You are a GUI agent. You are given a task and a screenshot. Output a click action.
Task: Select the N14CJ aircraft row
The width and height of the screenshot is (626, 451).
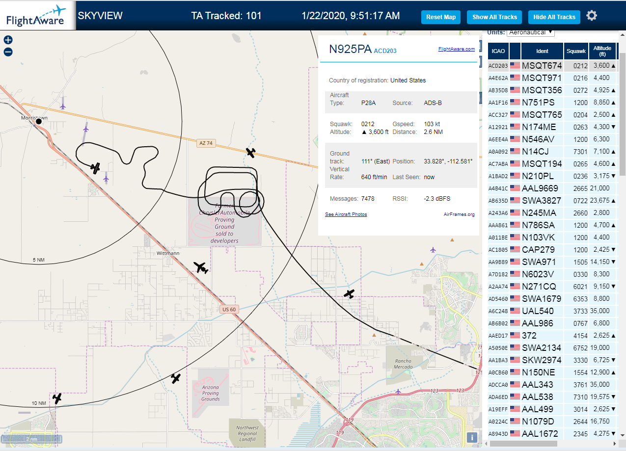(552, 151)
